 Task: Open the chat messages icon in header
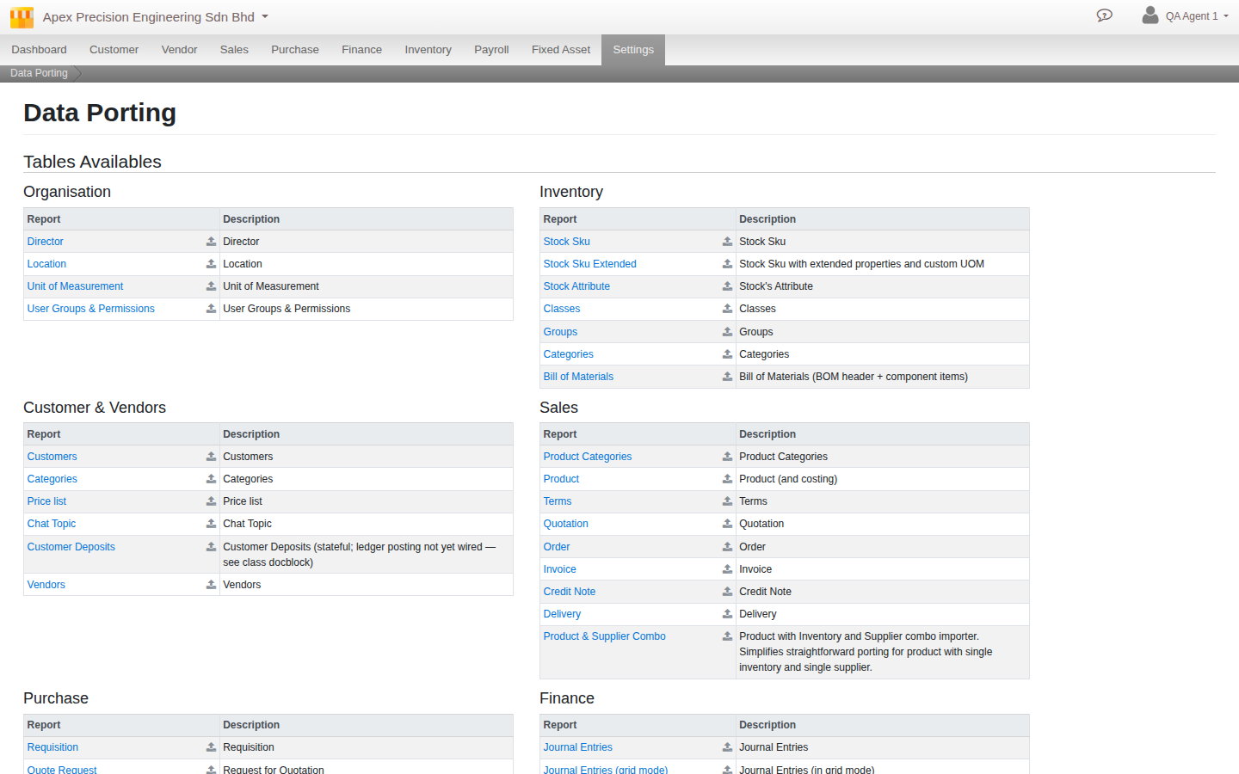pos(1104,15)
